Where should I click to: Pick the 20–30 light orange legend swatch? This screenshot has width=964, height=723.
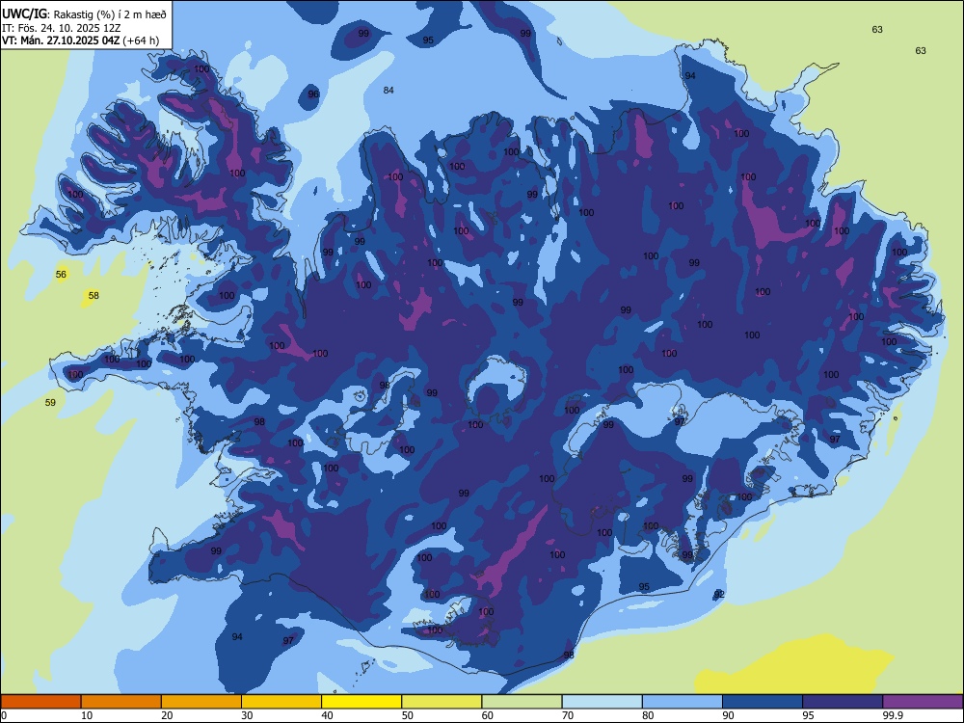click(201, 702)
